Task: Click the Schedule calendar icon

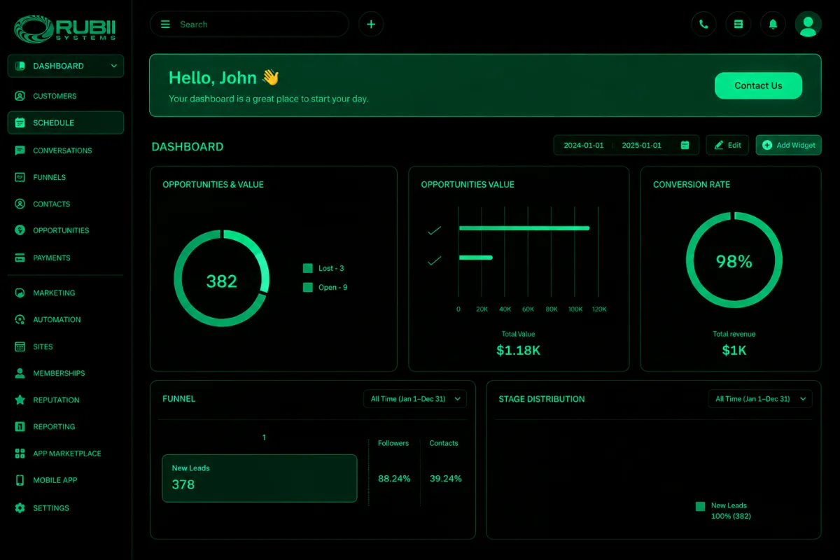Action: [x=20, y=122]
